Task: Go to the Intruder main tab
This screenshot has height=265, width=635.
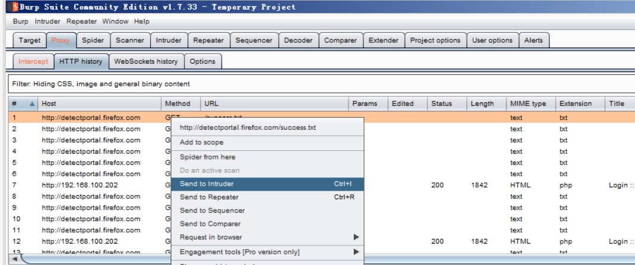Action: (169, 40)
